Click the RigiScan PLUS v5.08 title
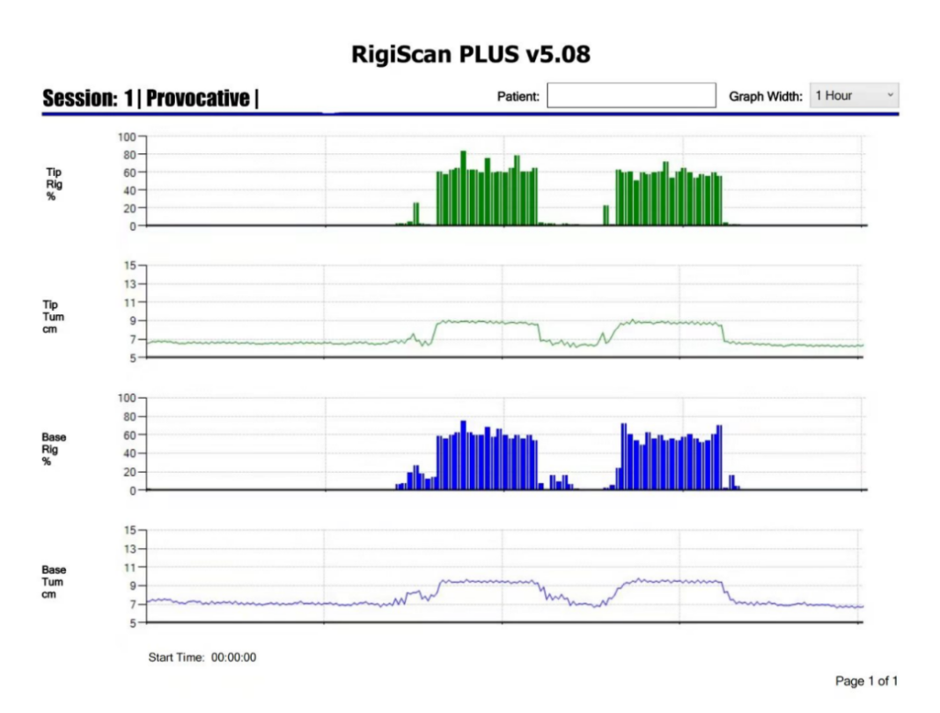 point(471,54)
